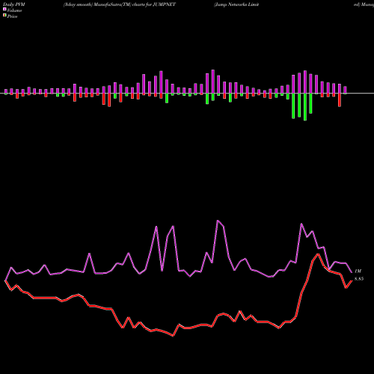
Task: Click the Volume legend color swatch
Action: click(x=4, y=9)
